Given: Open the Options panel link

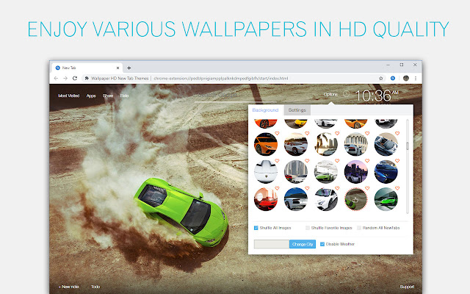Looking at the screenshot, I should coord(330,94).
